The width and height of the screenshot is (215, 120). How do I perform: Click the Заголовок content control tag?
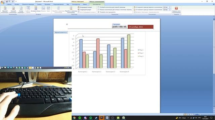(116, 24)
